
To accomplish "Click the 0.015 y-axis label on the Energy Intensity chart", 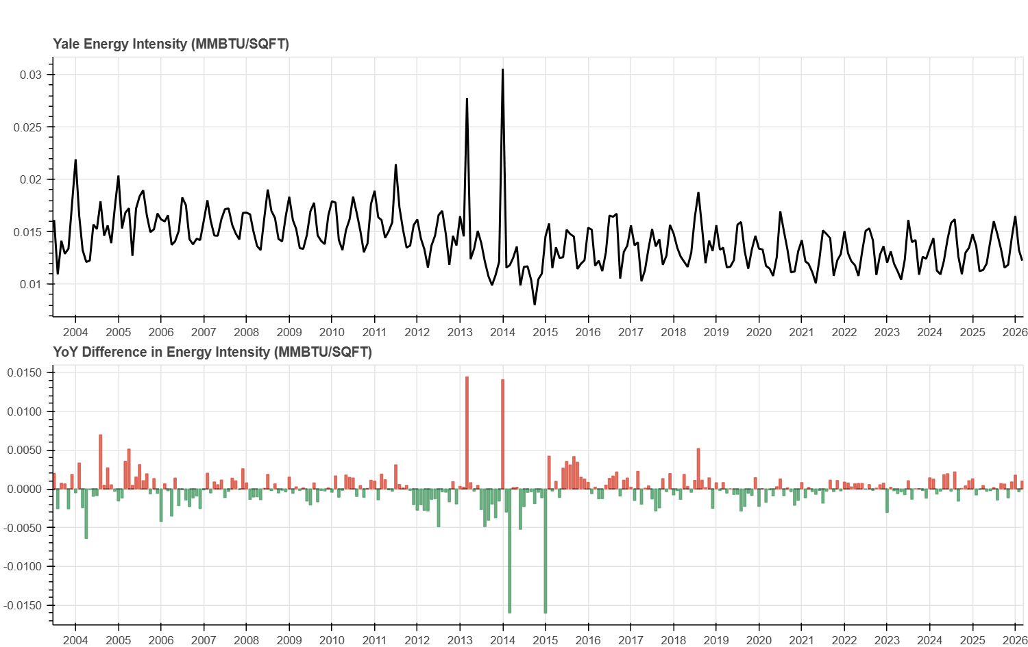I will pyautogui.click(x=28, y=232).
